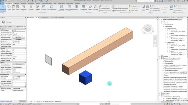Select the Пандус (Ramp) tool

[x=90, y=7]
